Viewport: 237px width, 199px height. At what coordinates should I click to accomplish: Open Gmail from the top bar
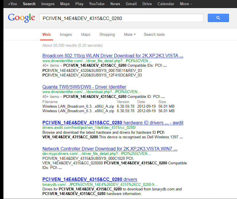(131, 4)
